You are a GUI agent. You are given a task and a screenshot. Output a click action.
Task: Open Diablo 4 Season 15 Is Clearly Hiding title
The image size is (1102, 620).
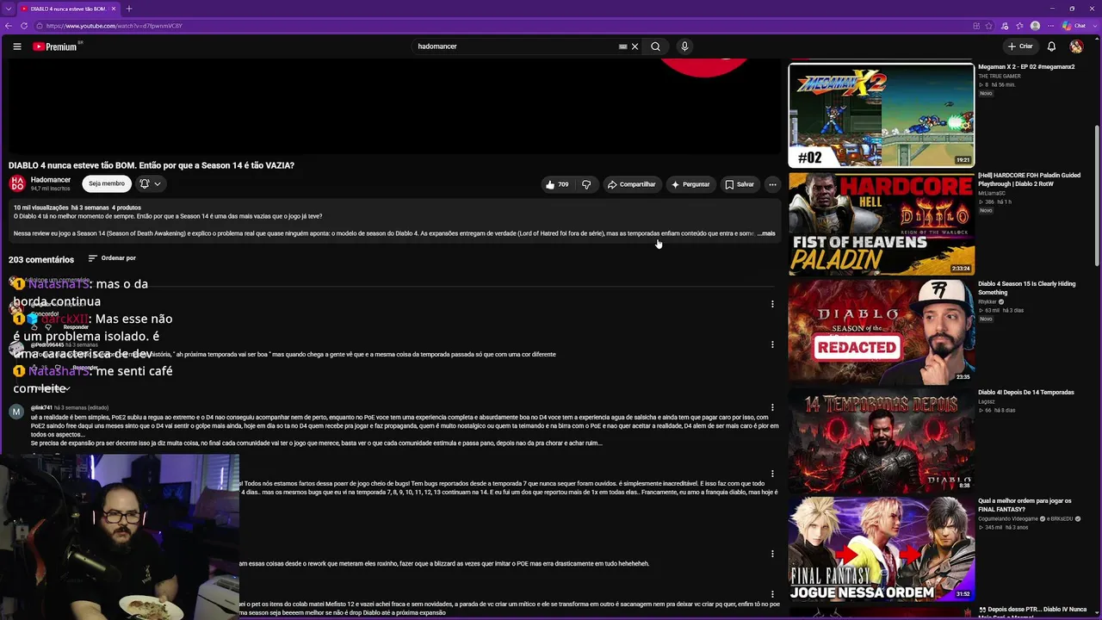point(1028,288)
